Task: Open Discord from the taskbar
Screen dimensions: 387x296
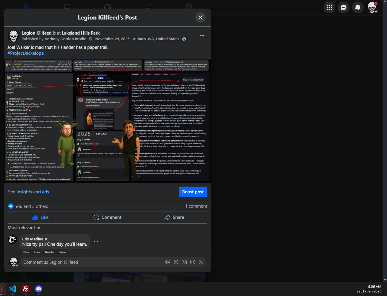Action: [39, 289]
